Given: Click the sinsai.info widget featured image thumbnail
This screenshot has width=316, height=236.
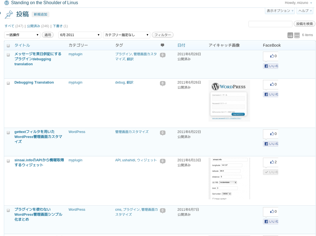Looking at the screenshot, I should (x=229, y=179).
